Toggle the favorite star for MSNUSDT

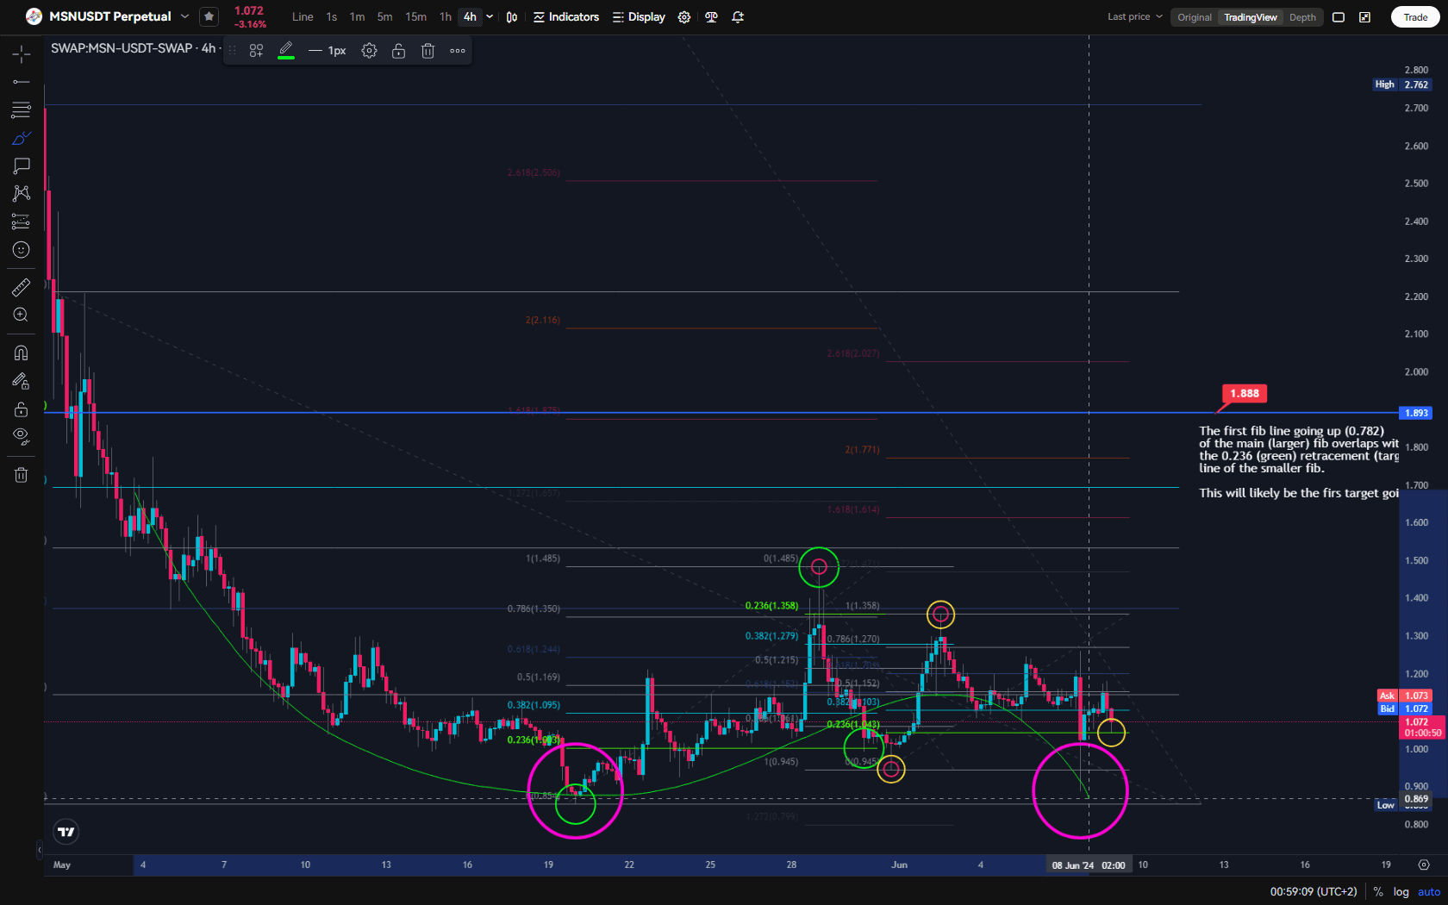(x=209, y=16)
